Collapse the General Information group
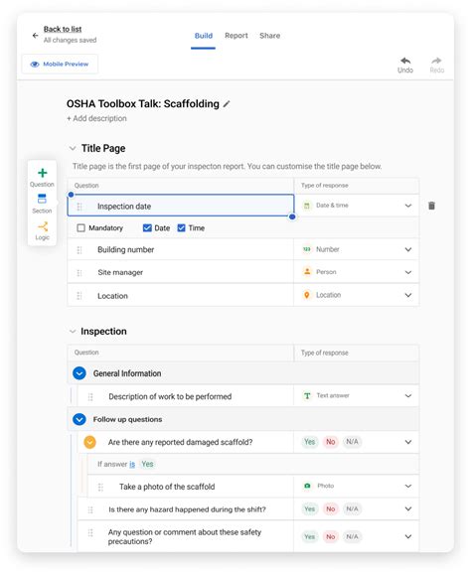This screenshot has height=573, width=471. click(x=79, y=373)
